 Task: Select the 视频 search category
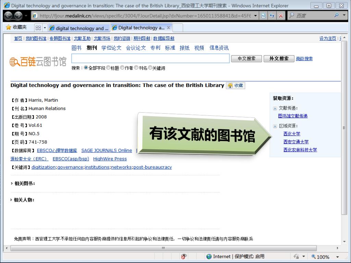click(199, 48)
